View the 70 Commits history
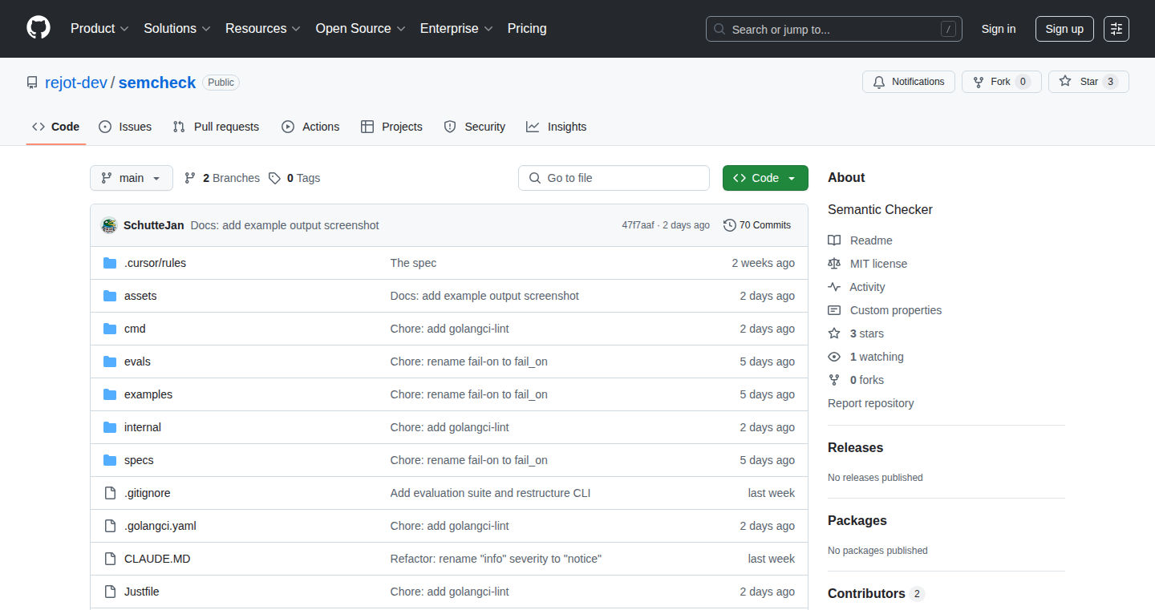1155x610 pixels. click(x=757, y=225)
